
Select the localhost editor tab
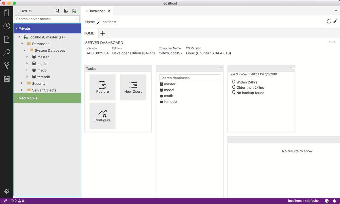pyautogui.click(x=97, y=11)
